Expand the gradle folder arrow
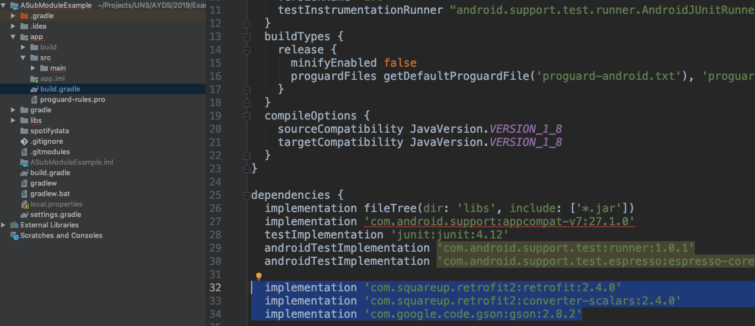Screen dimensions: 755x326 13,110
